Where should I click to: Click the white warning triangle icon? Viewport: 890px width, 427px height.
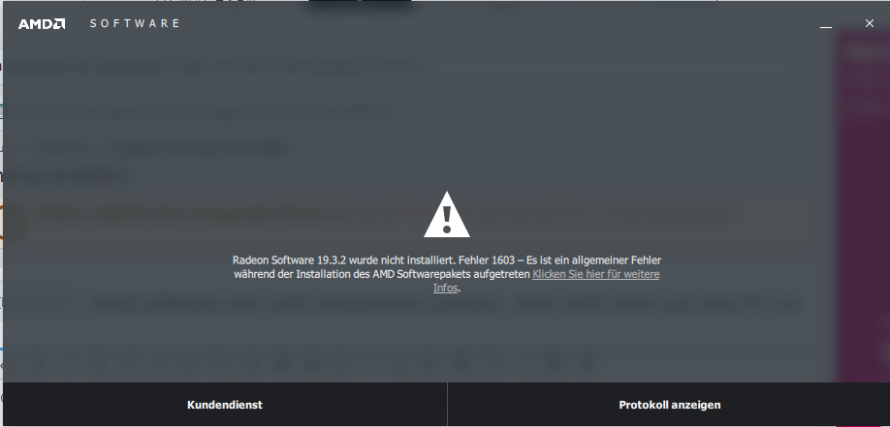coord(447,214)
